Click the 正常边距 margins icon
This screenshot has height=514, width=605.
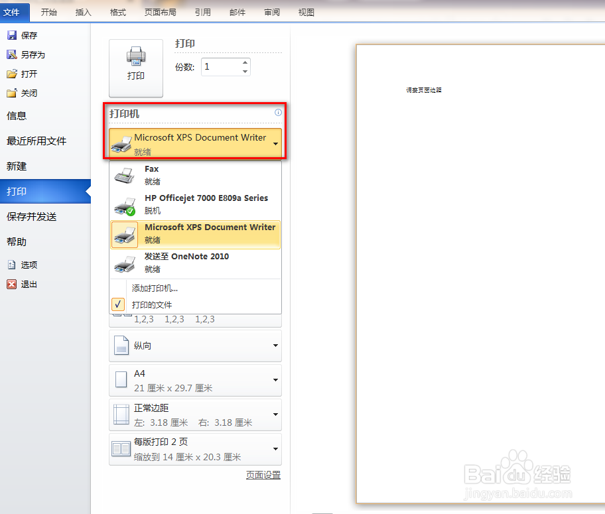(x=121, y=415)
